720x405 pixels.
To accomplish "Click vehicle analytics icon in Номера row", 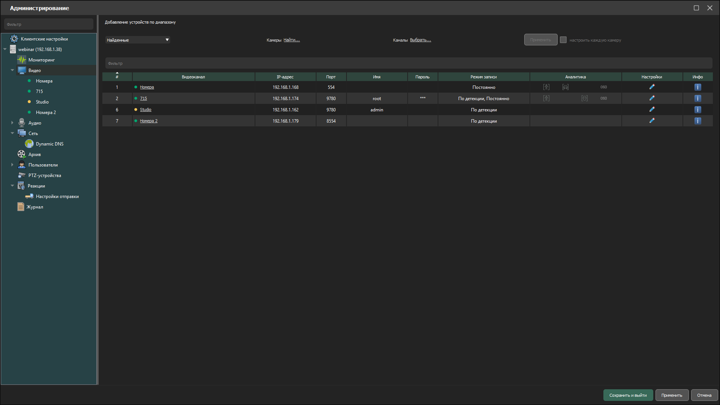I will [x=565, y=87].
